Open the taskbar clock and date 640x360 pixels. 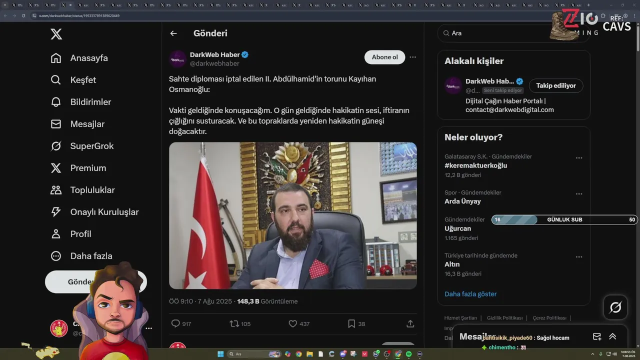[x=628, y=354]
